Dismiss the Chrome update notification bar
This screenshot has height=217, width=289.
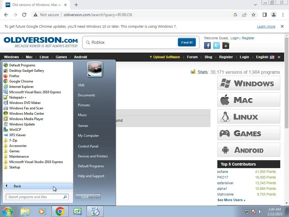coord(282,26)
